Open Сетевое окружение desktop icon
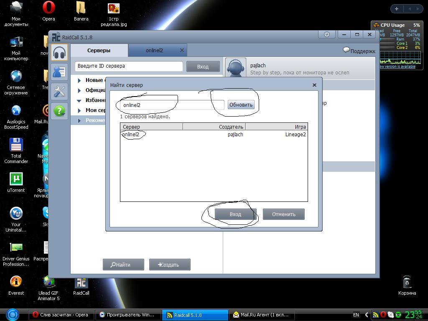The image size is (428, 321). pyautogui.click(x=16, y=83)
